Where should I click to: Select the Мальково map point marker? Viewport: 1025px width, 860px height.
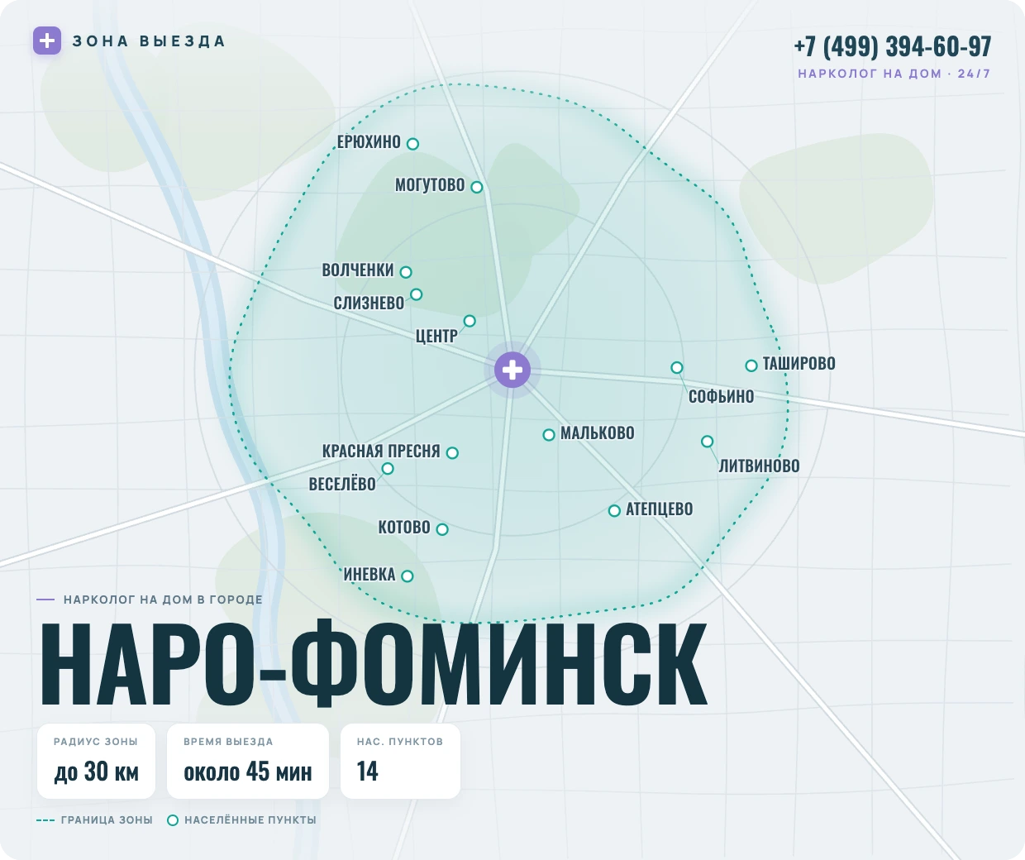click(549, 435)
